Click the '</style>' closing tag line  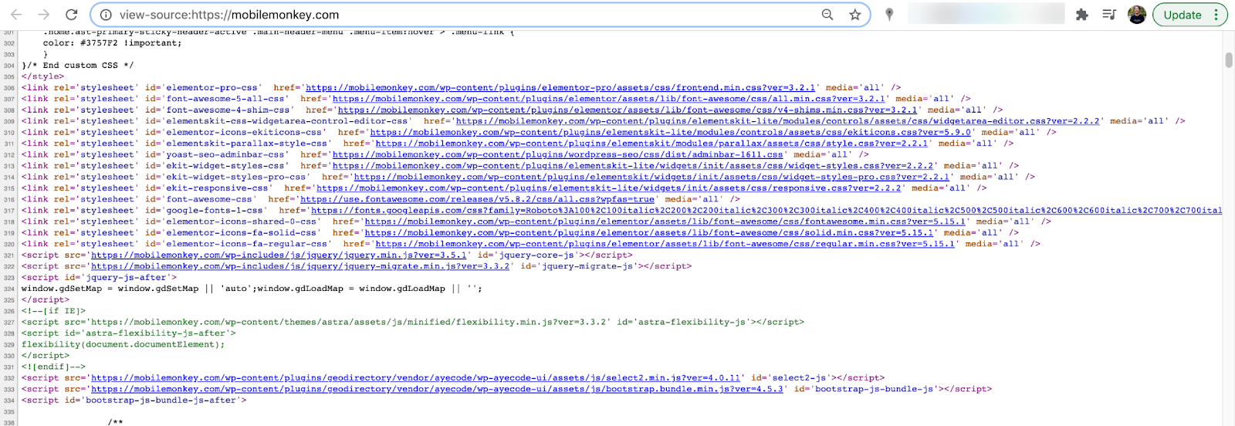tap(43, 76)
